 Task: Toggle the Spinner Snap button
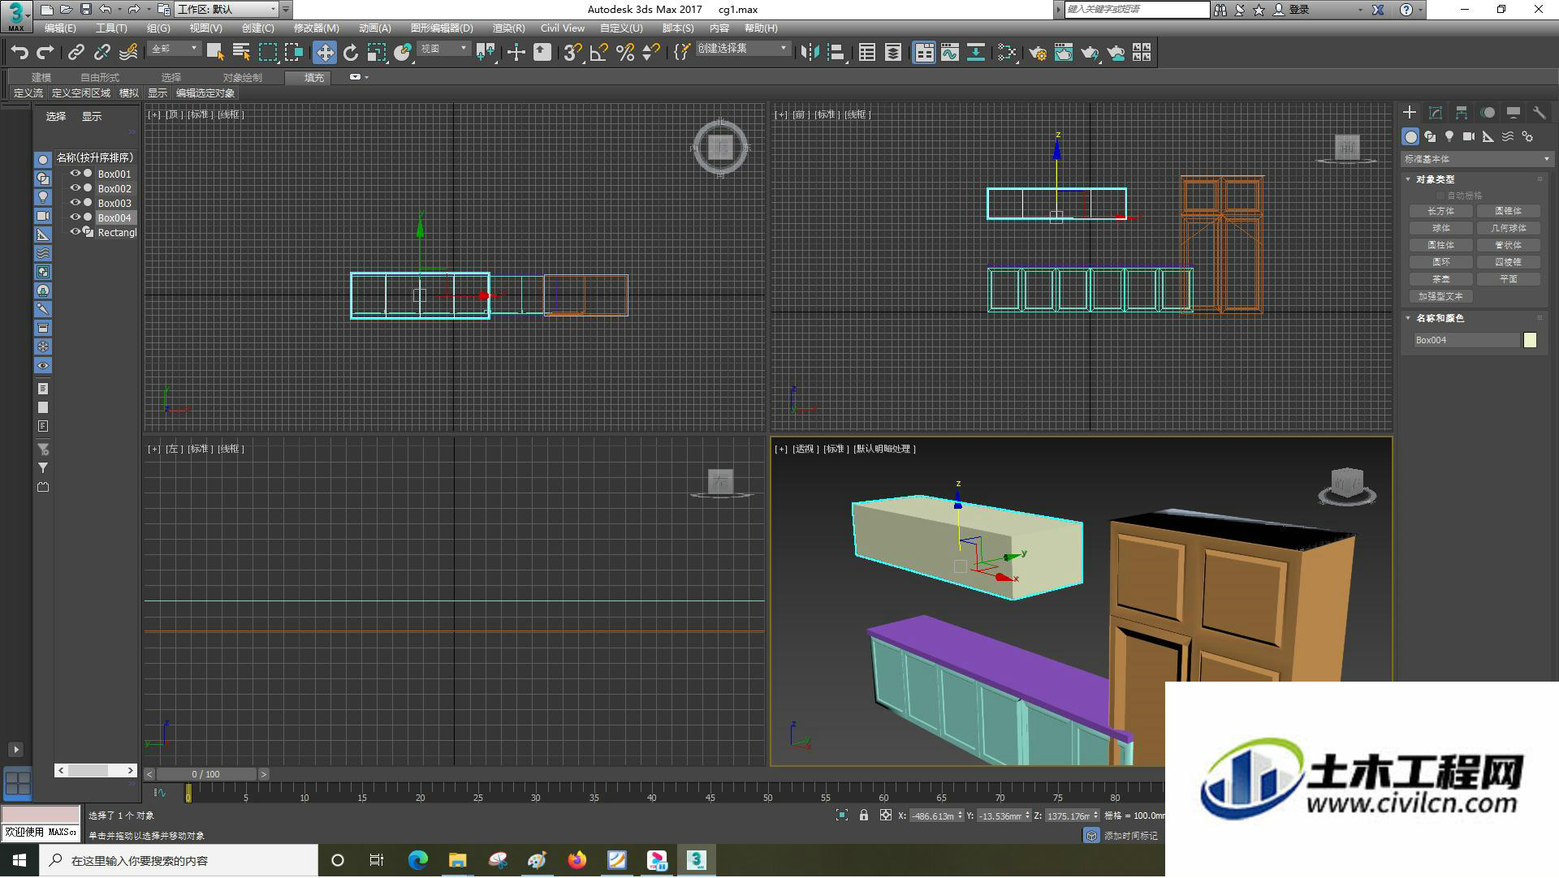651,53
